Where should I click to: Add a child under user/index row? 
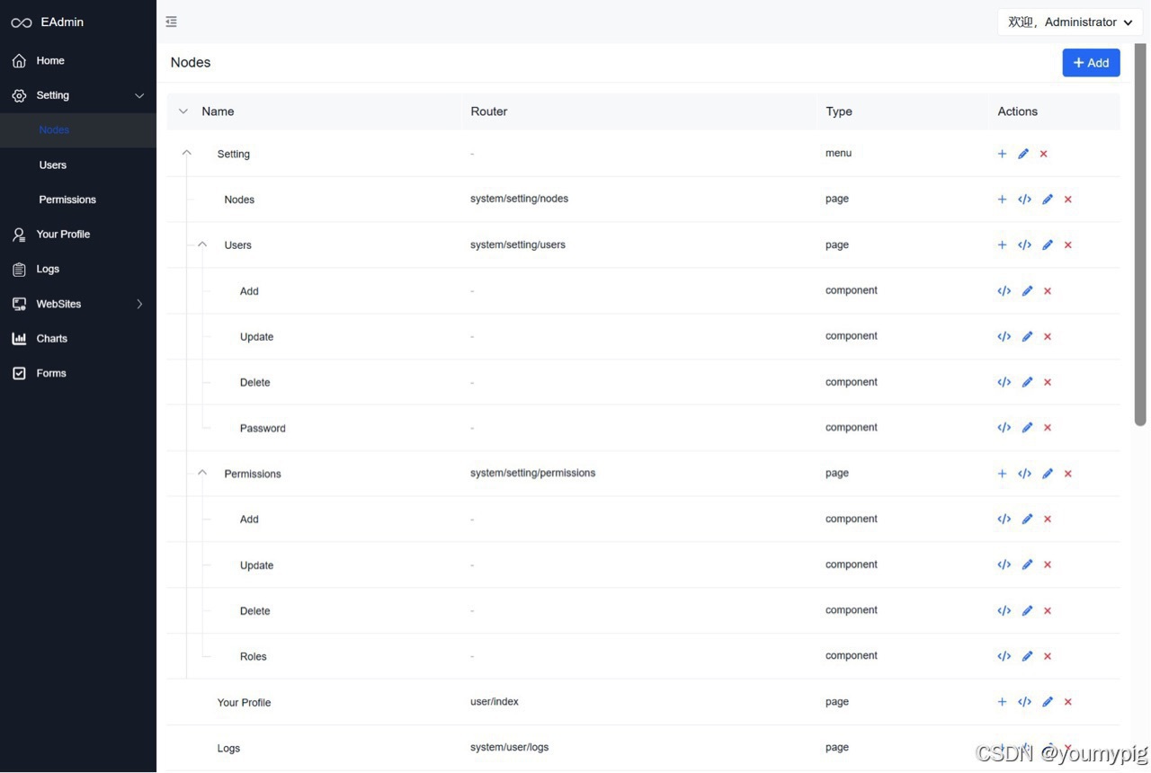point(1002,702)
